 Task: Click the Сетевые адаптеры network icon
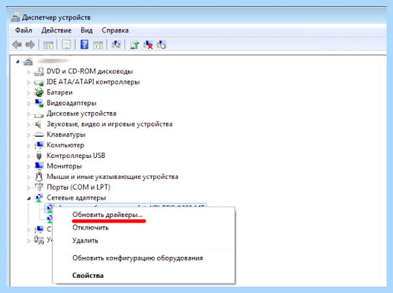[x=39, y=198]
